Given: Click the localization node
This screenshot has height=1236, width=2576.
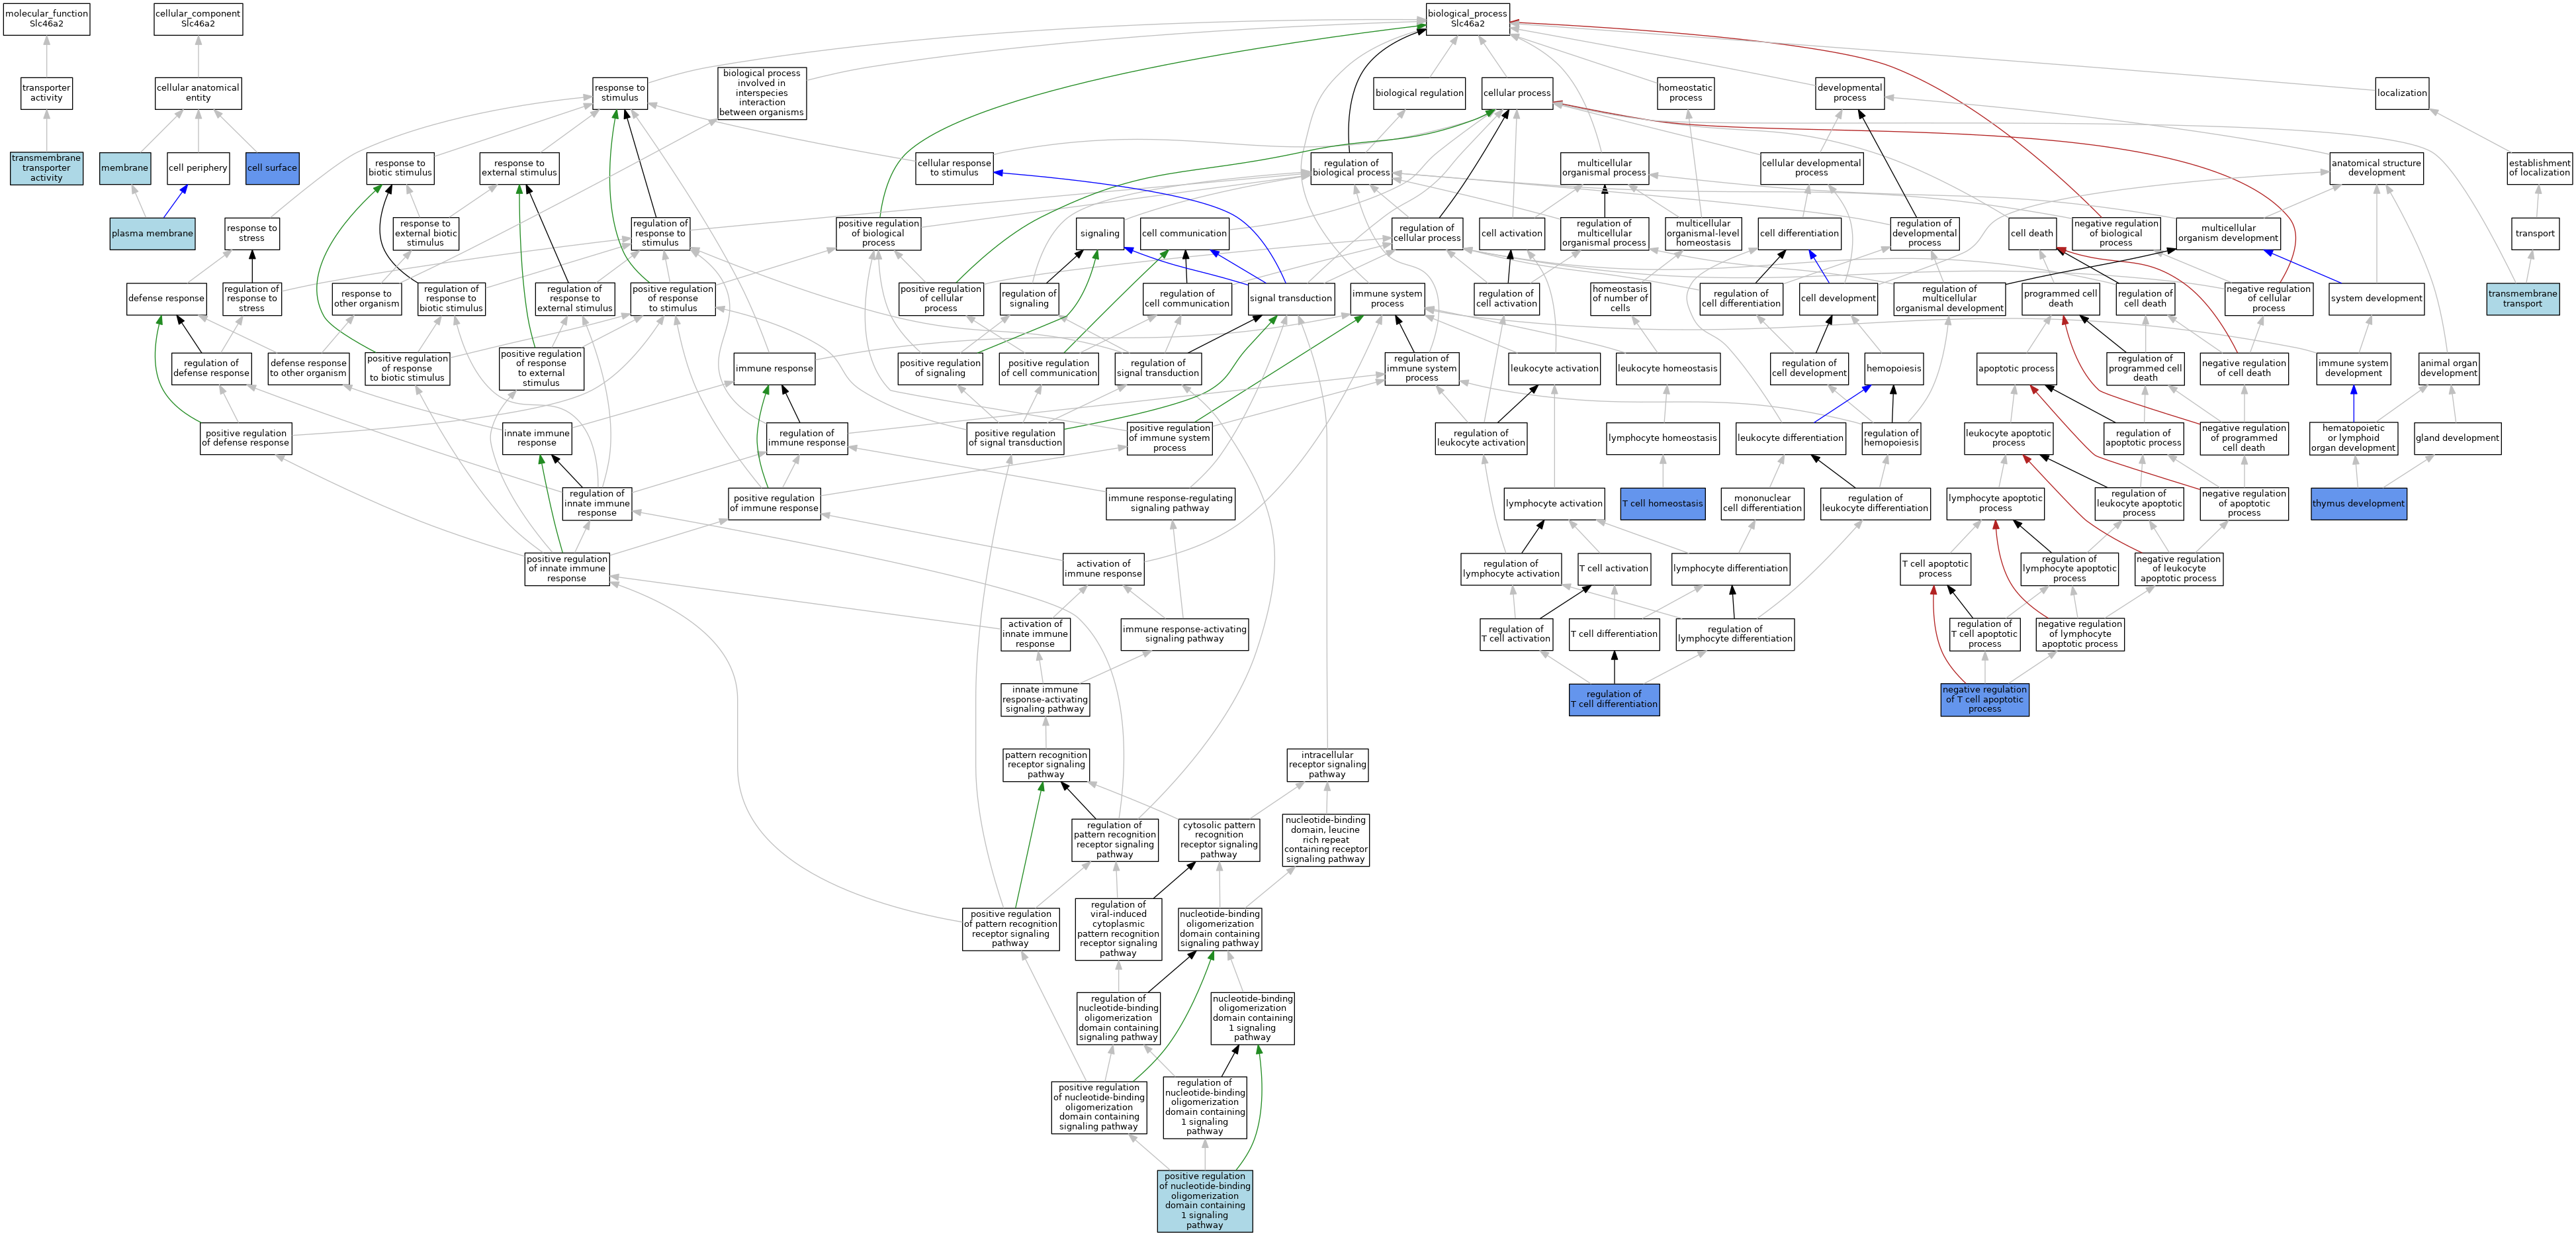Looking at the screenshot, I should (x=2402, y=93).
